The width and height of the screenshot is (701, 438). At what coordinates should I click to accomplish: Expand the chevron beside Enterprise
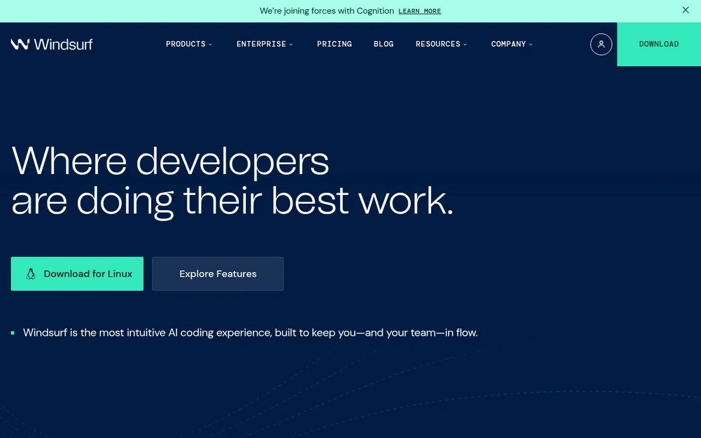pyautogui.click(x=291, y=44)
